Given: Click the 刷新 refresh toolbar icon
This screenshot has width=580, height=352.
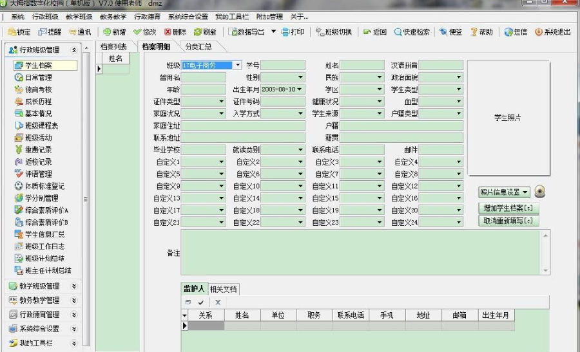Looking at the screenshot, I should (198, 32).
